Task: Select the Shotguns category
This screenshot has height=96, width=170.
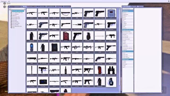Action: (15, 22)
